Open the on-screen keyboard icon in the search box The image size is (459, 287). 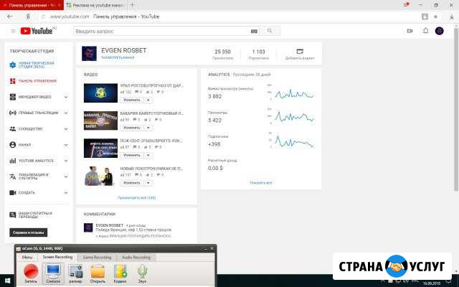[x=254, y=31]
